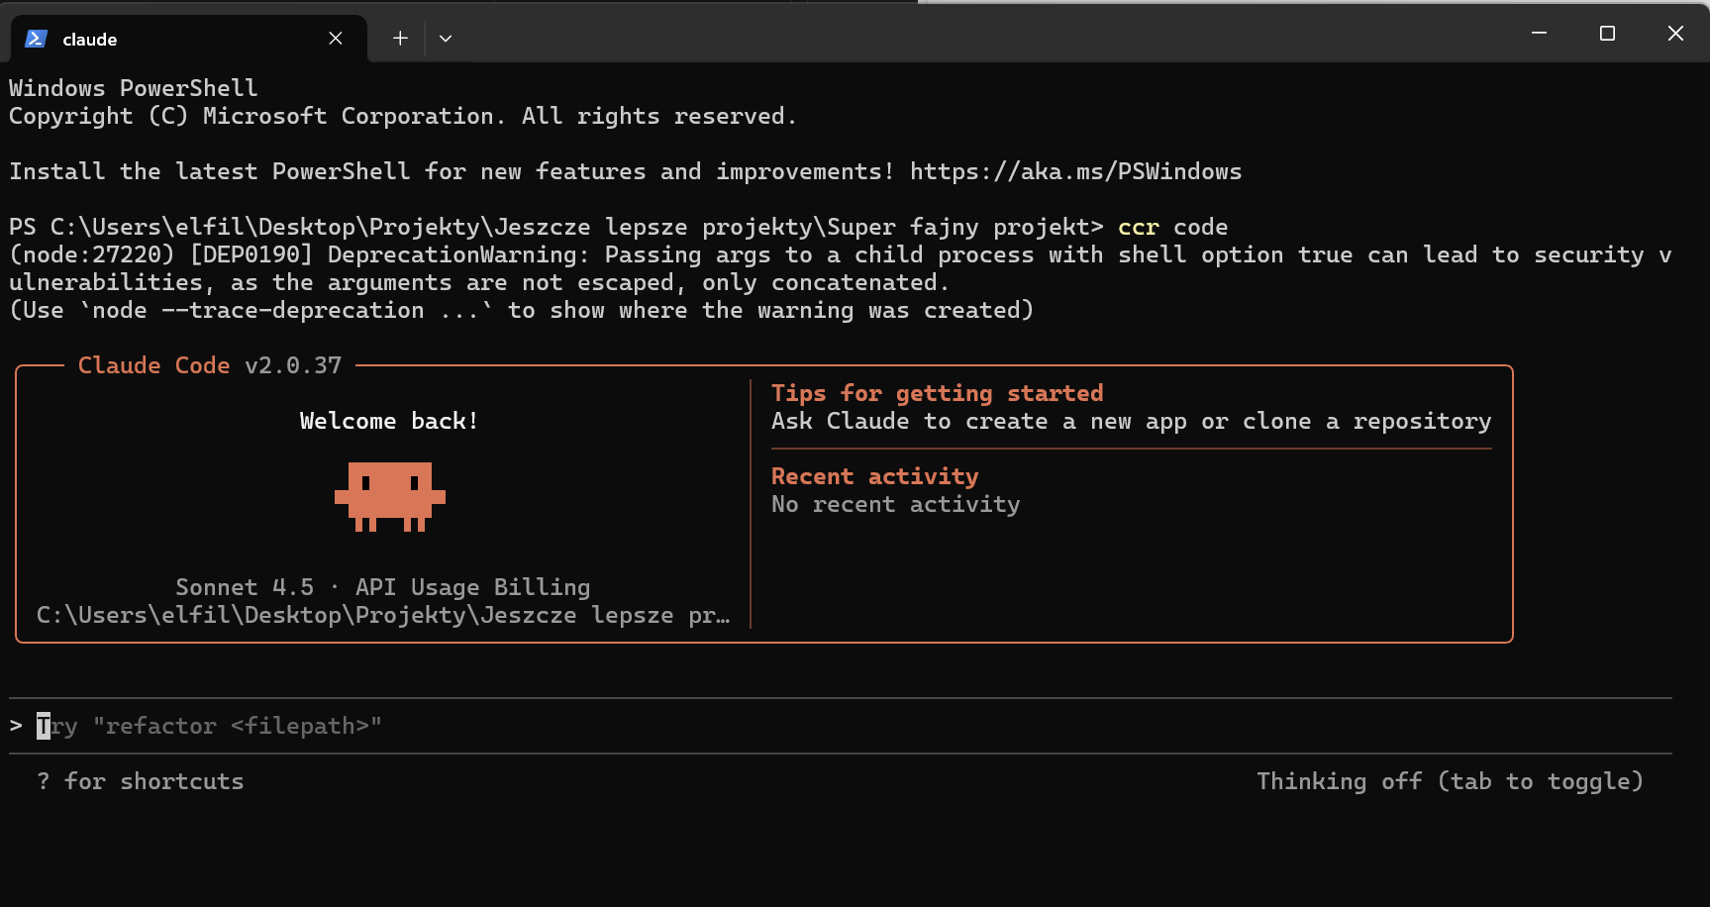Click the 'Sonnet 4.5 · API Usage Billing' text

pyautogui.click(x=383, y=587)
